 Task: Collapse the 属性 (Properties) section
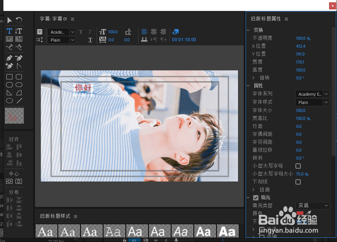pyautogui.click(x=248, y=85)
